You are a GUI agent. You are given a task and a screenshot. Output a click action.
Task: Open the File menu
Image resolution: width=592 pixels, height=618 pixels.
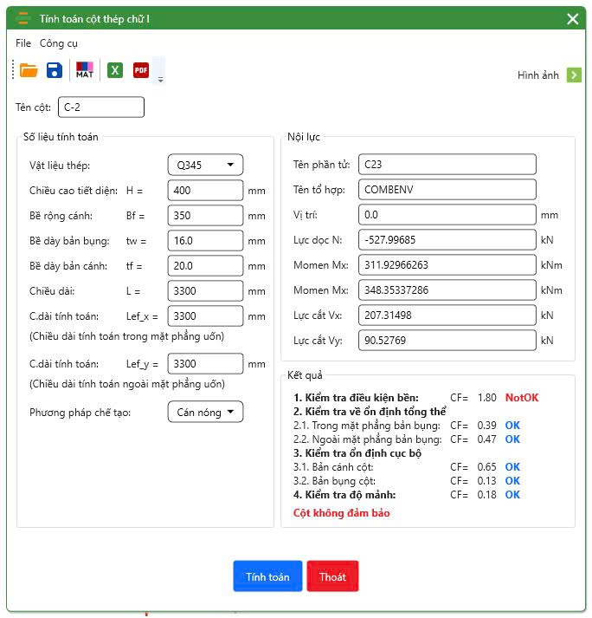pyautogui.click(x=23, y=43)
